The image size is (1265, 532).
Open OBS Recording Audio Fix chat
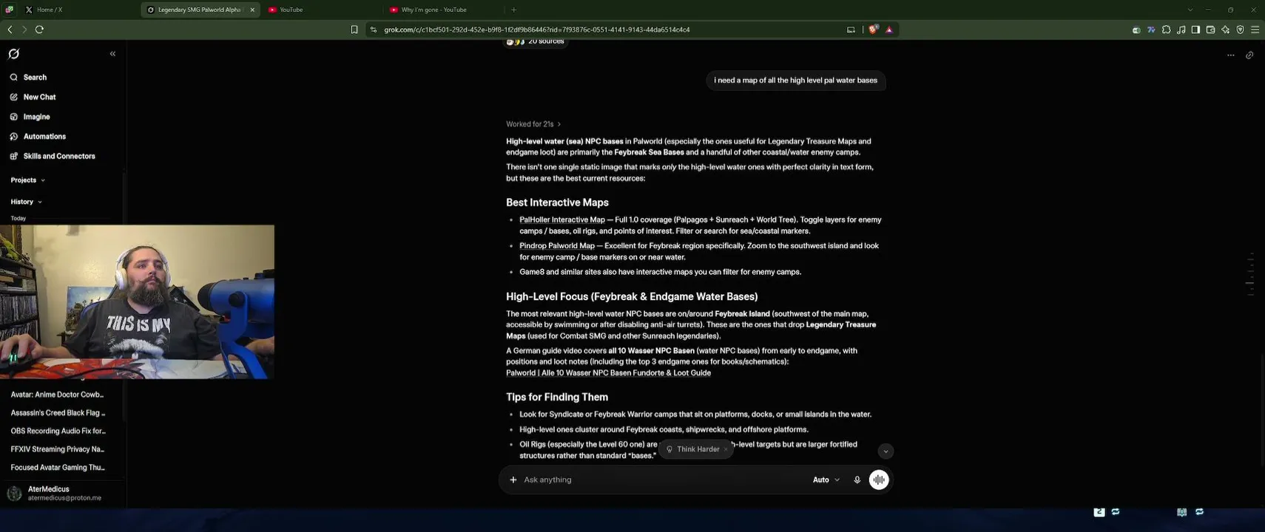tap(58, 431)
